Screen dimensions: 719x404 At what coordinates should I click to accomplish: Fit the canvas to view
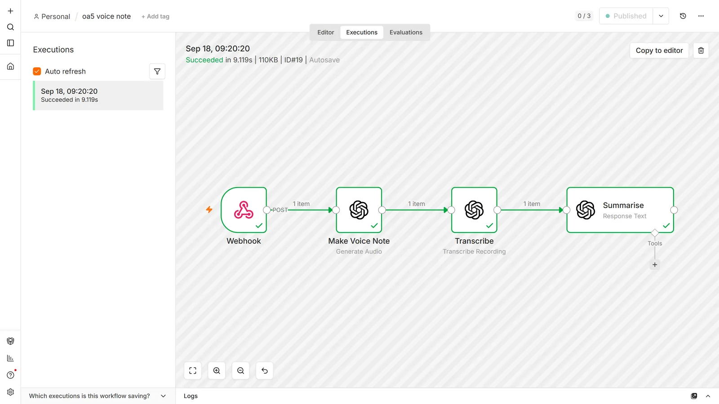(193, 371)
